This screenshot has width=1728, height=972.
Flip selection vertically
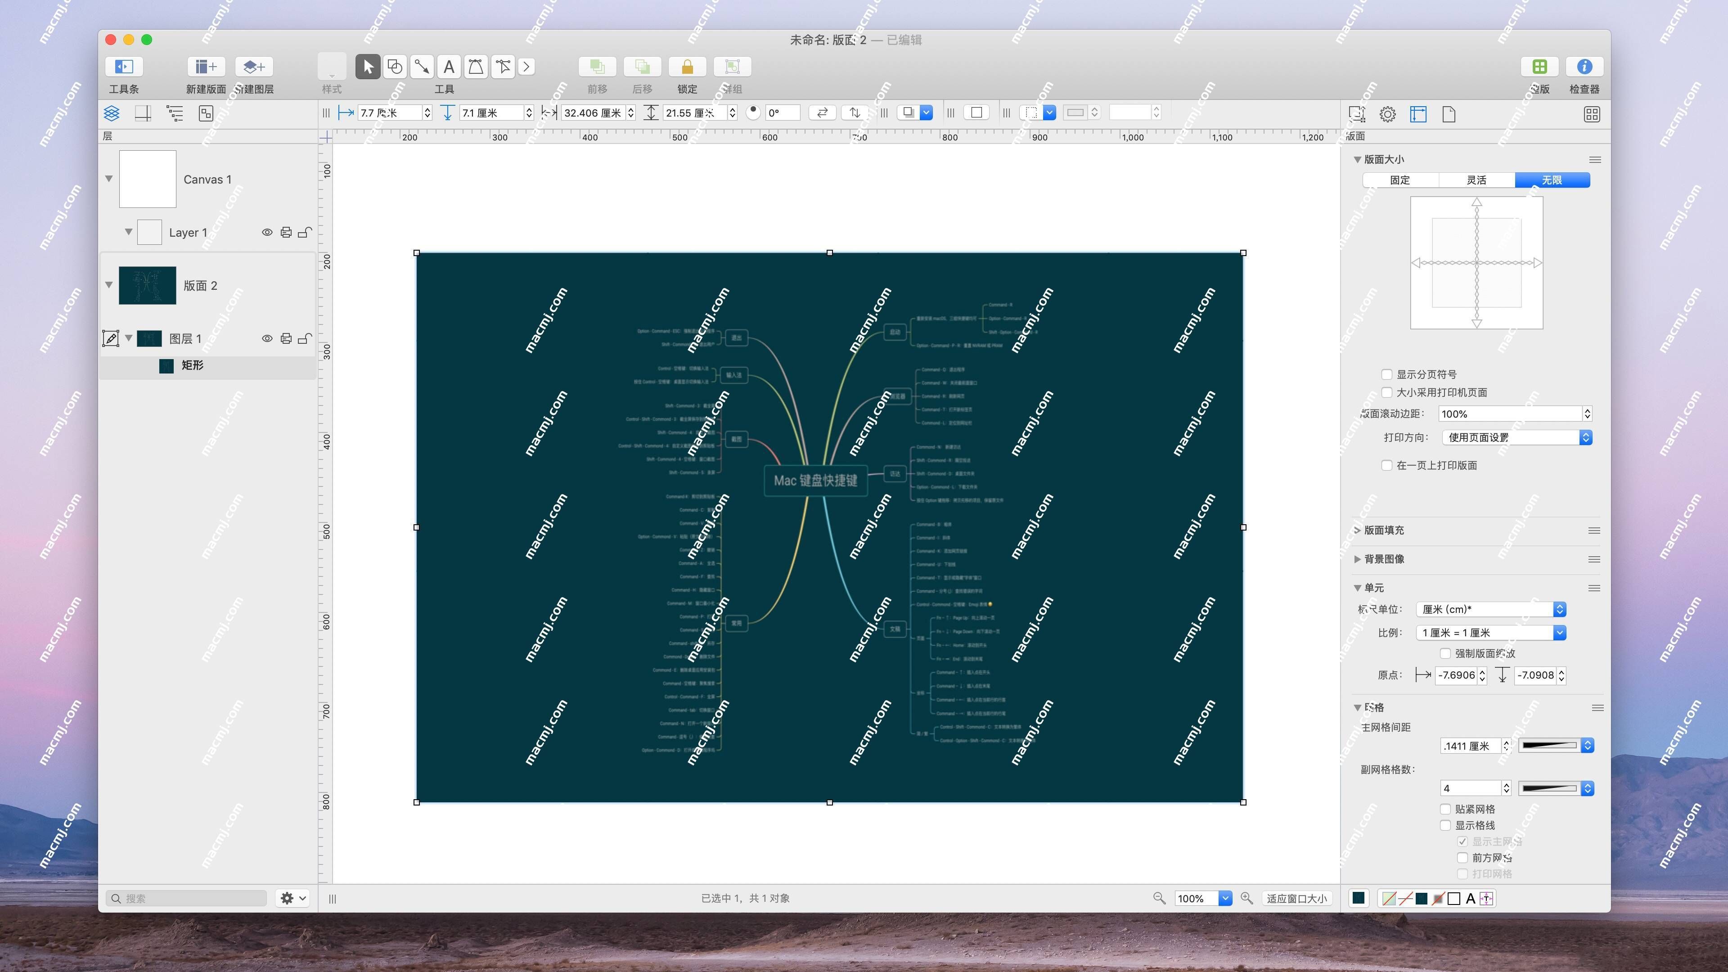point(855,112)
